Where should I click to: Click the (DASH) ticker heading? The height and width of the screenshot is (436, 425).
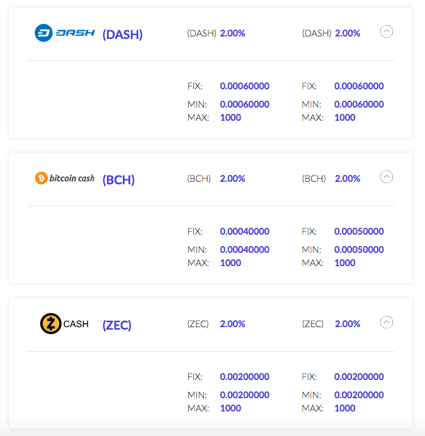tap(123, 35)
